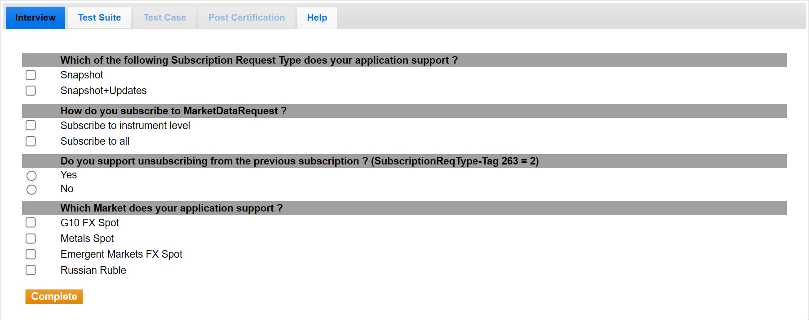Select Yes for unsubscribing support
Screen dimensions: 809x320
pyautogui.click(x=31, y=176)
